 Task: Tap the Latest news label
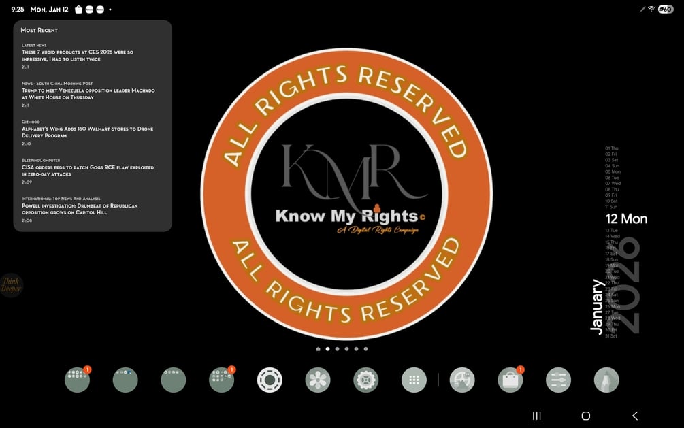(34, 45)
